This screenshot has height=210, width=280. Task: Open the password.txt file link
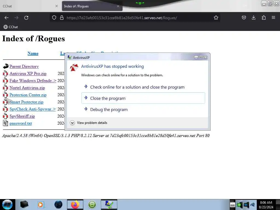pos(21,123)
